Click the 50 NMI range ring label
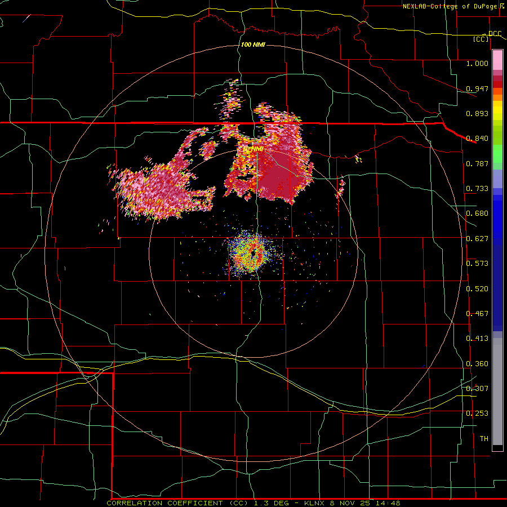Screen dimensions: 507x507 pyautogui.click(x=253, y=149)
